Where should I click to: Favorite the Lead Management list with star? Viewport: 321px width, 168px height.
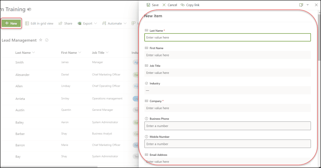41,40
